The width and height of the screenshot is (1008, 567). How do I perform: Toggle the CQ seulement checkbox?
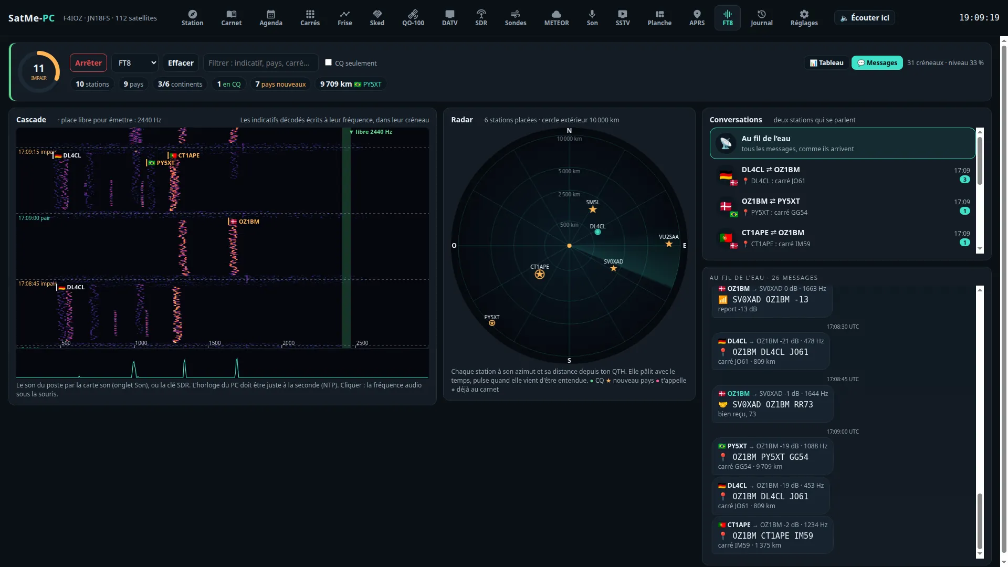[328, 62]
